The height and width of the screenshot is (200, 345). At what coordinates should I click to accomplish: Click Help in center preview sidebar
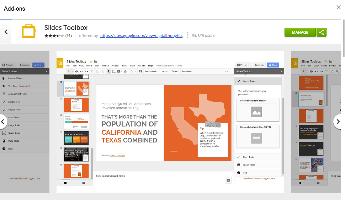(x=258, y=173)
